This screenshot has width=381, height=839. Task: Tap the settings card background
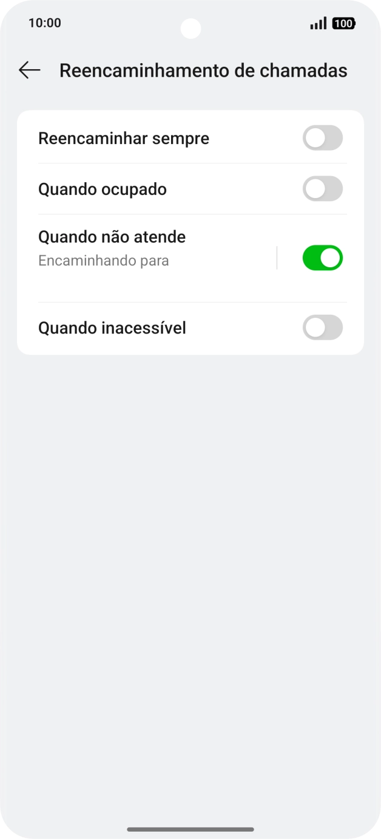click(x=190, y=292)
